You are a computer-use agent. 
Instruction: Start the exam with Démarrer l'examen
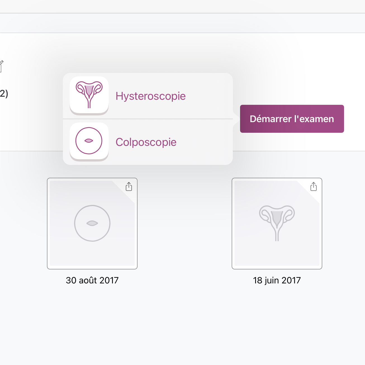(x=292, y=119)
